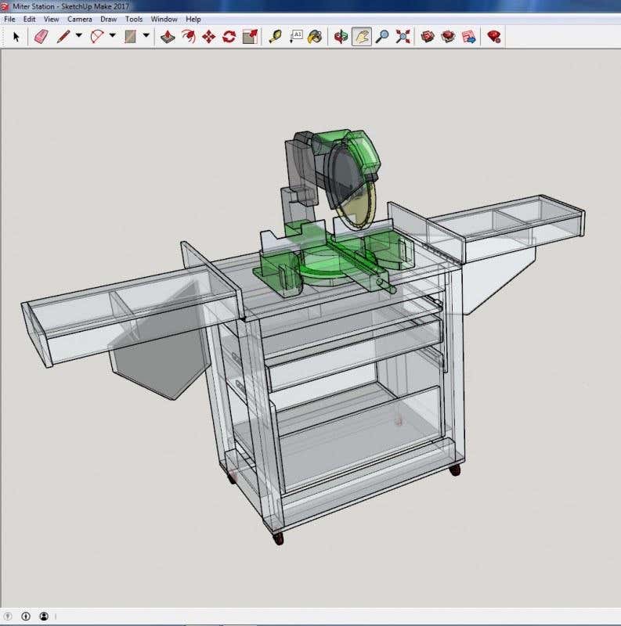Screen dimensions: 621x626
Task: Expand the Arc tool dropdown arrow
Action: pos(113,36)
